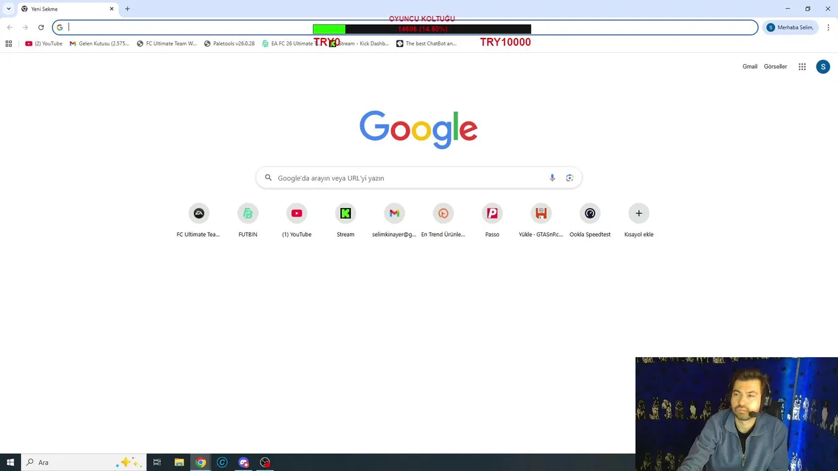
Task: Click the browser back arrow
Action: click(x=9, y=27)
